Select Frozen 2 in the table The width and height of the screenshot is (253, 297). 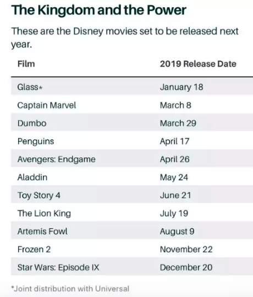34,249
